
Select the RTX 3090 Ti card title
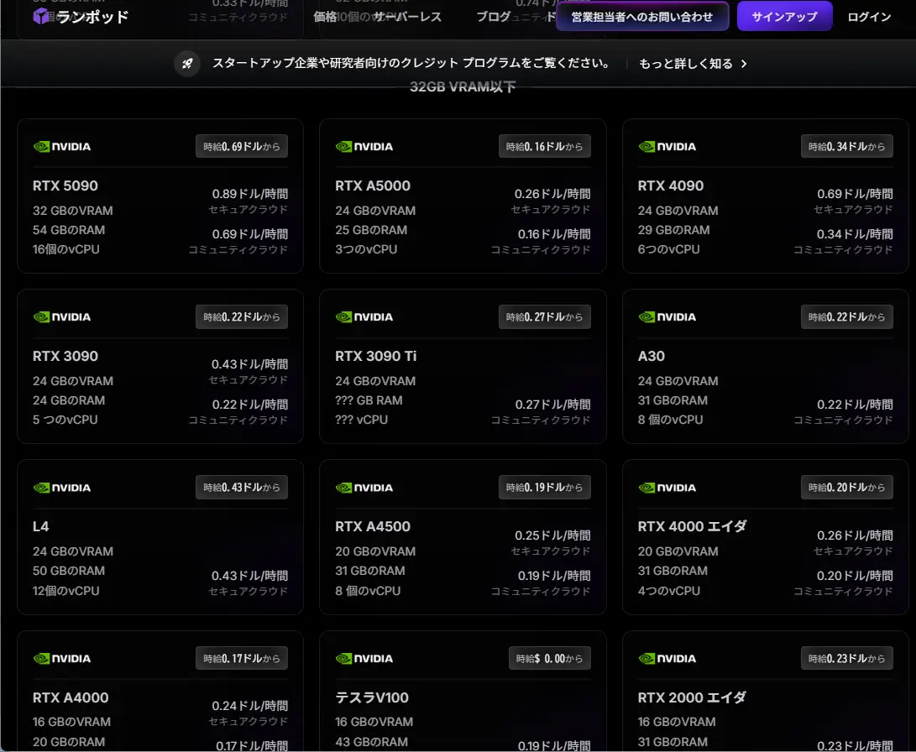pyautogui.click(x=376, y=356)
